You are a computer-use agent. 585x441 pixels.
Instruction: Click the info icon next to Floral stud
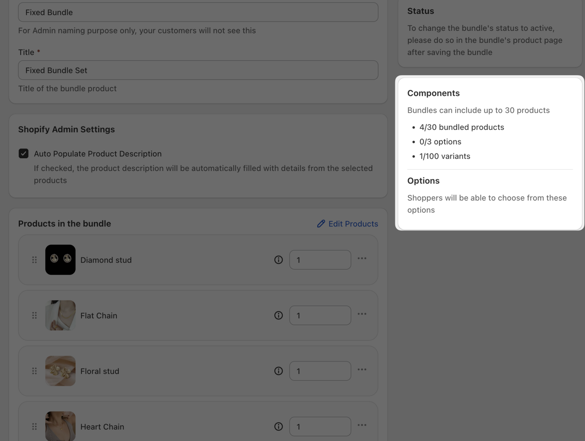(278, 371)
